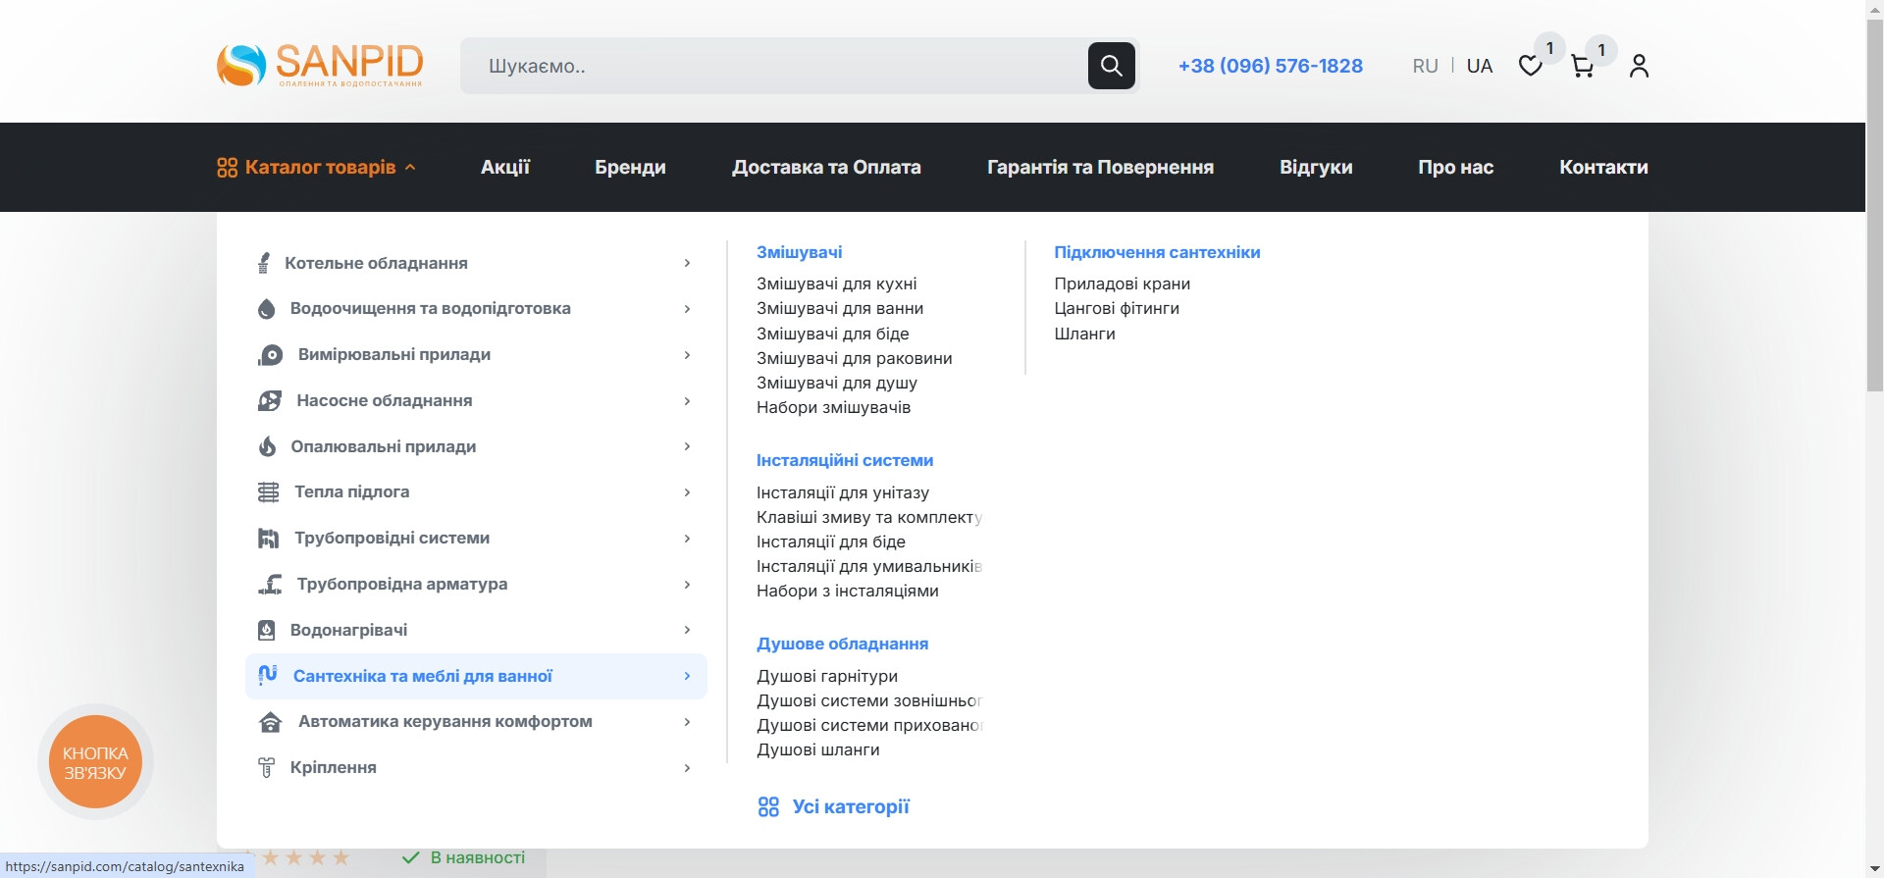This screenshot has width=1884, height=878.
Task: Switch site language to UA
Action: (1479, 66)
